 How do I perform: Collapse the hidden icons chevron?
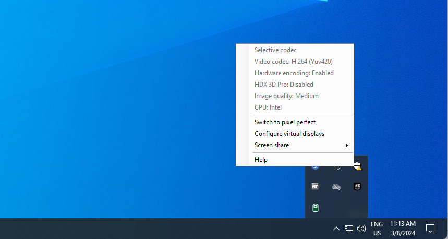click(336, 229)
